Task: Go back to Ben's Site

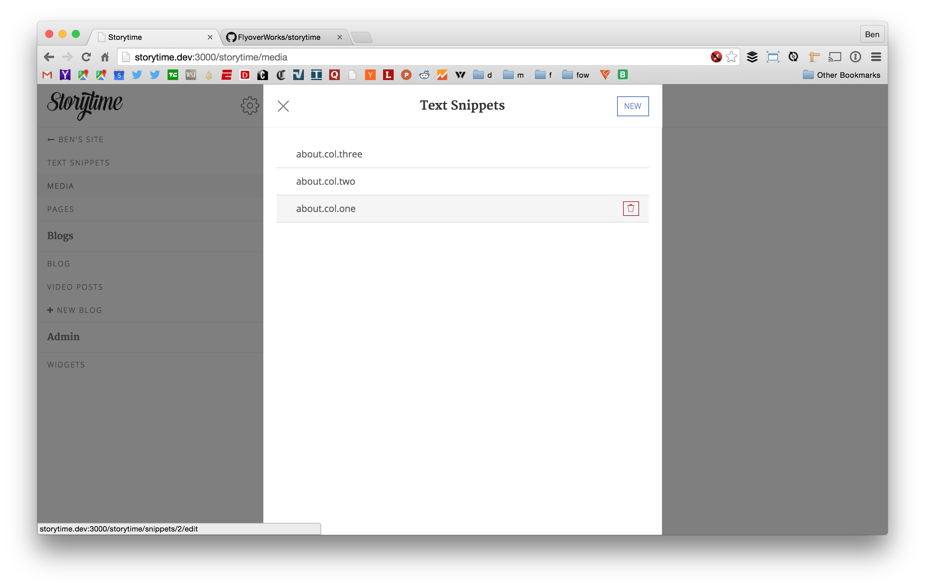Action: [x=75, y=139]
